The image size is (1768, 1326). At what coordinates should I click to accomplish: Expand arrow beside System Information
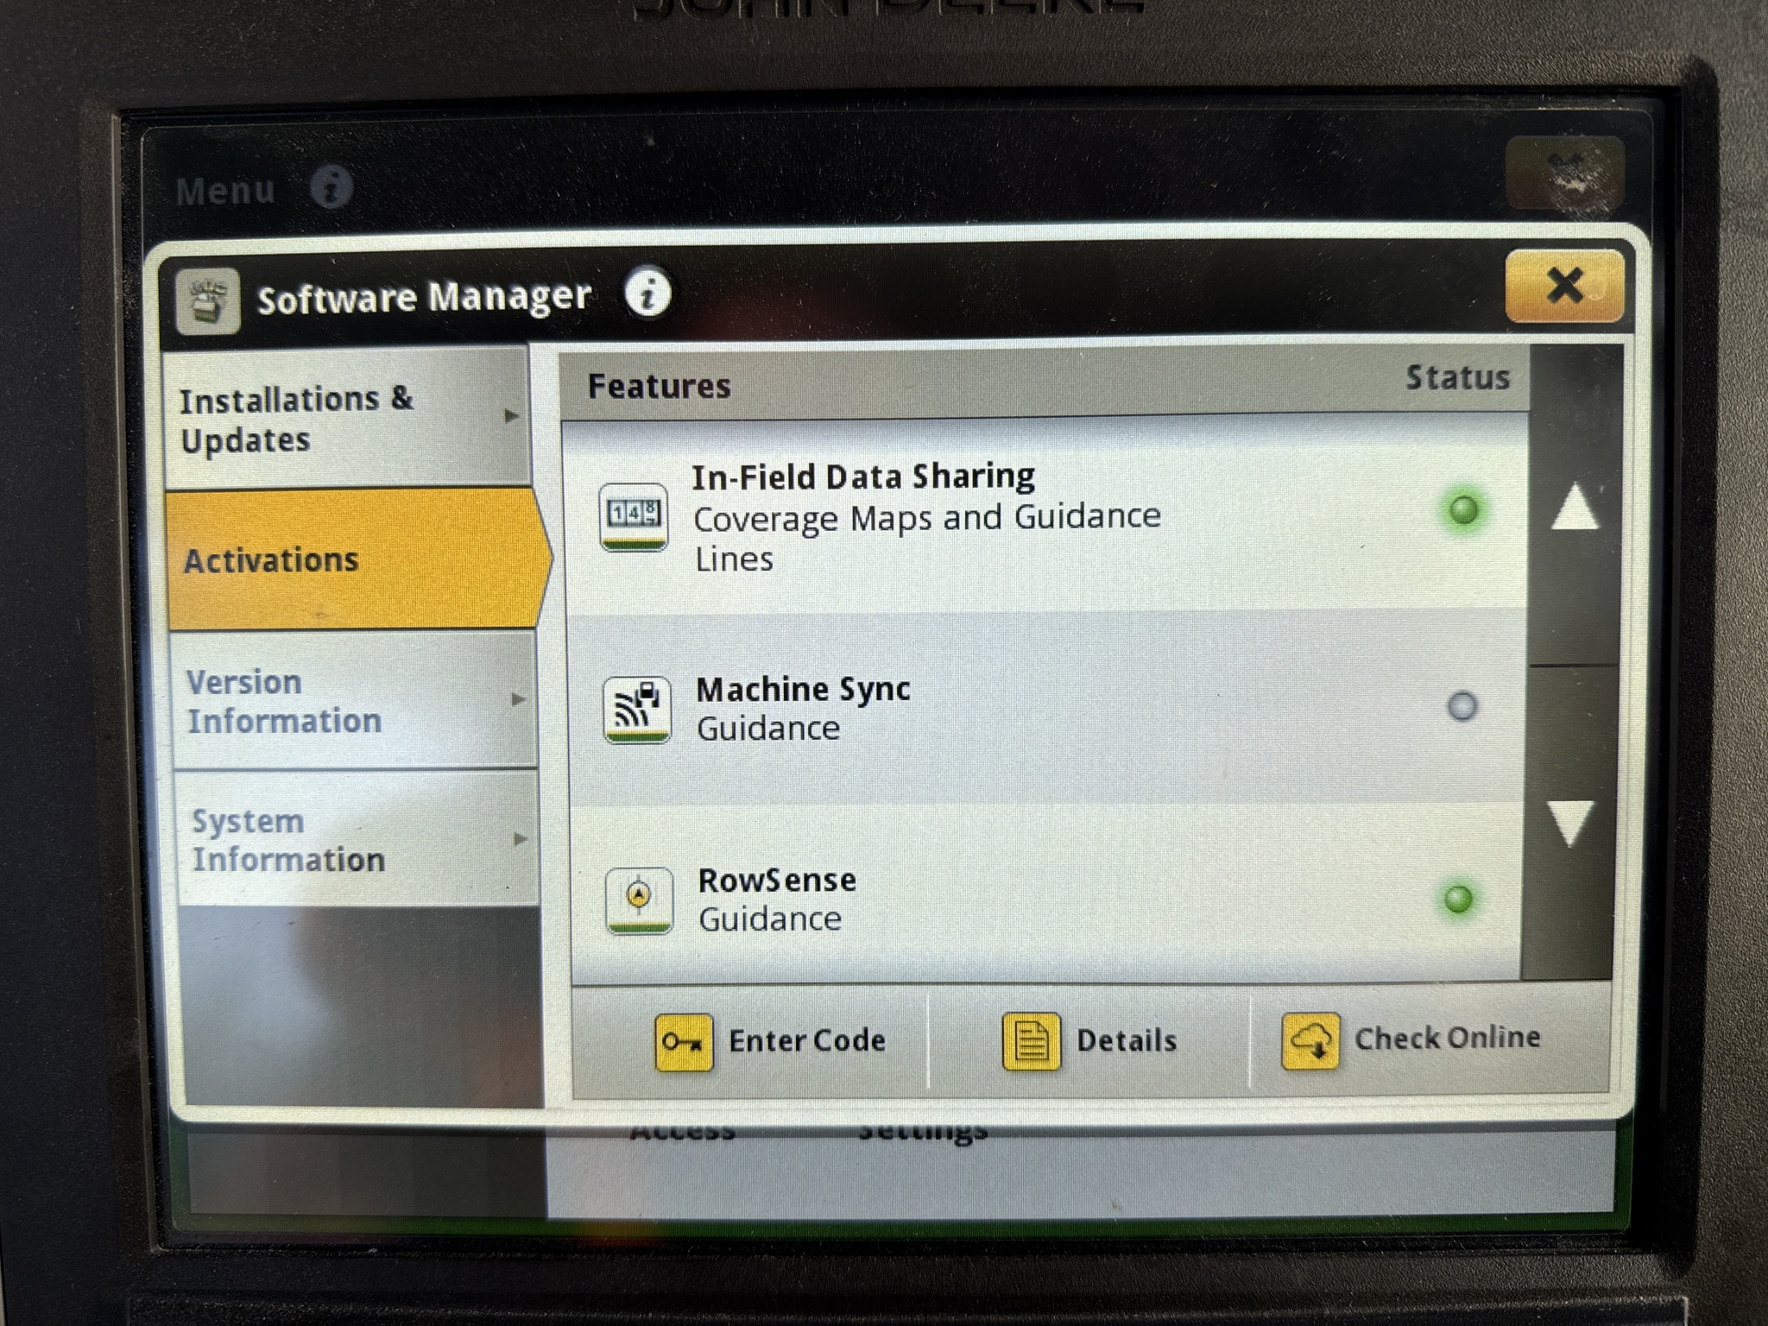[x=520, y=838]
